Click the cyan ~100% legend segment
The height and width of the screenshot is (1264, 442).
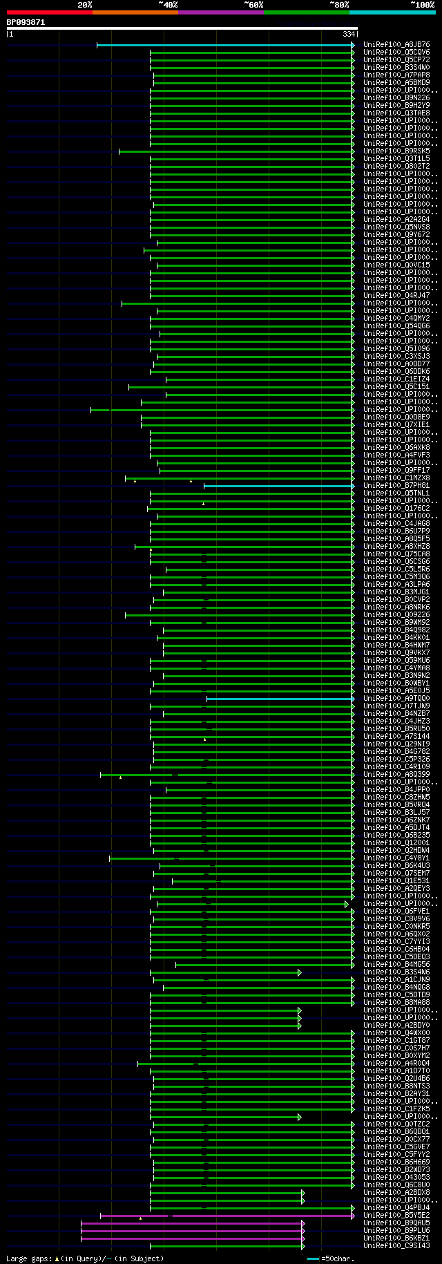(x=392, y=12)
